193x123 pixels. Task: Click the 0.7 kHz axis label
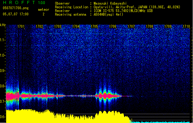point(3,101)
